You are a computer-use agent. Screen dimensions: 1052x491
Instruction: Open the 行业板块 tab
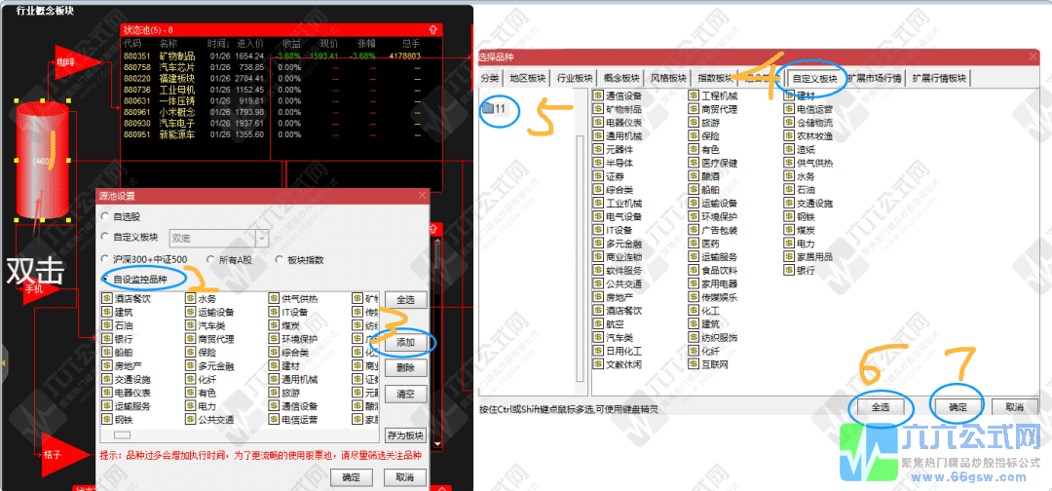[x=575, y=79]
